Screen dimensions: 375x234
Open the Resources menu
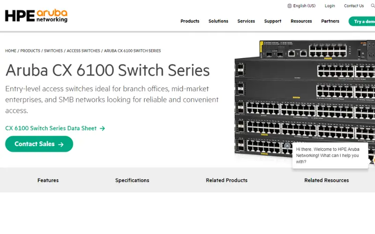[x=301, y=21]
